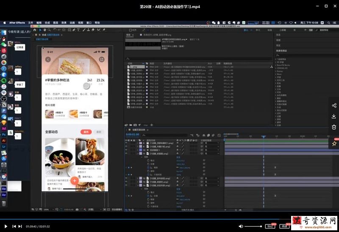The height and width of the screenshot is (232, 339).
Task: Expand CINEMA 4D effects category
Action: pos(276,68)
